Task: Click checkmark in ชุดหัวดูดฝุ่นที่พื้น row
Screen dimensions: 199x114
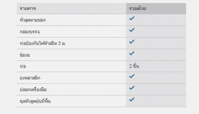Action: coord(132,99)
